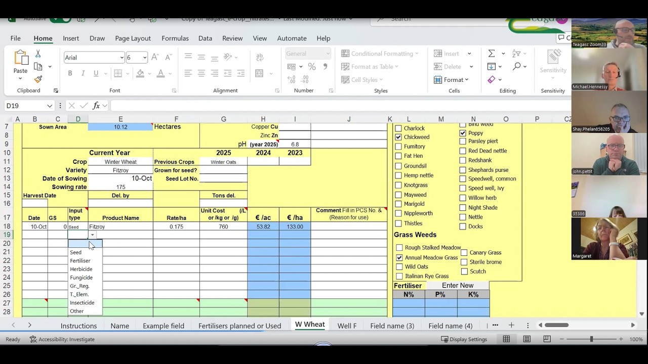The width and height of the screenshot is (648, 364).
Task: Untick Annual Meadow Grass checkbox
Action: 399,257
